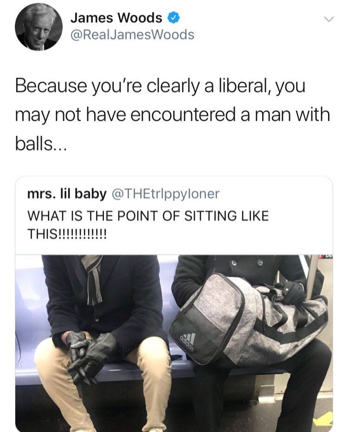Visit the @THEtrIppyloner handle

point(166,194)
